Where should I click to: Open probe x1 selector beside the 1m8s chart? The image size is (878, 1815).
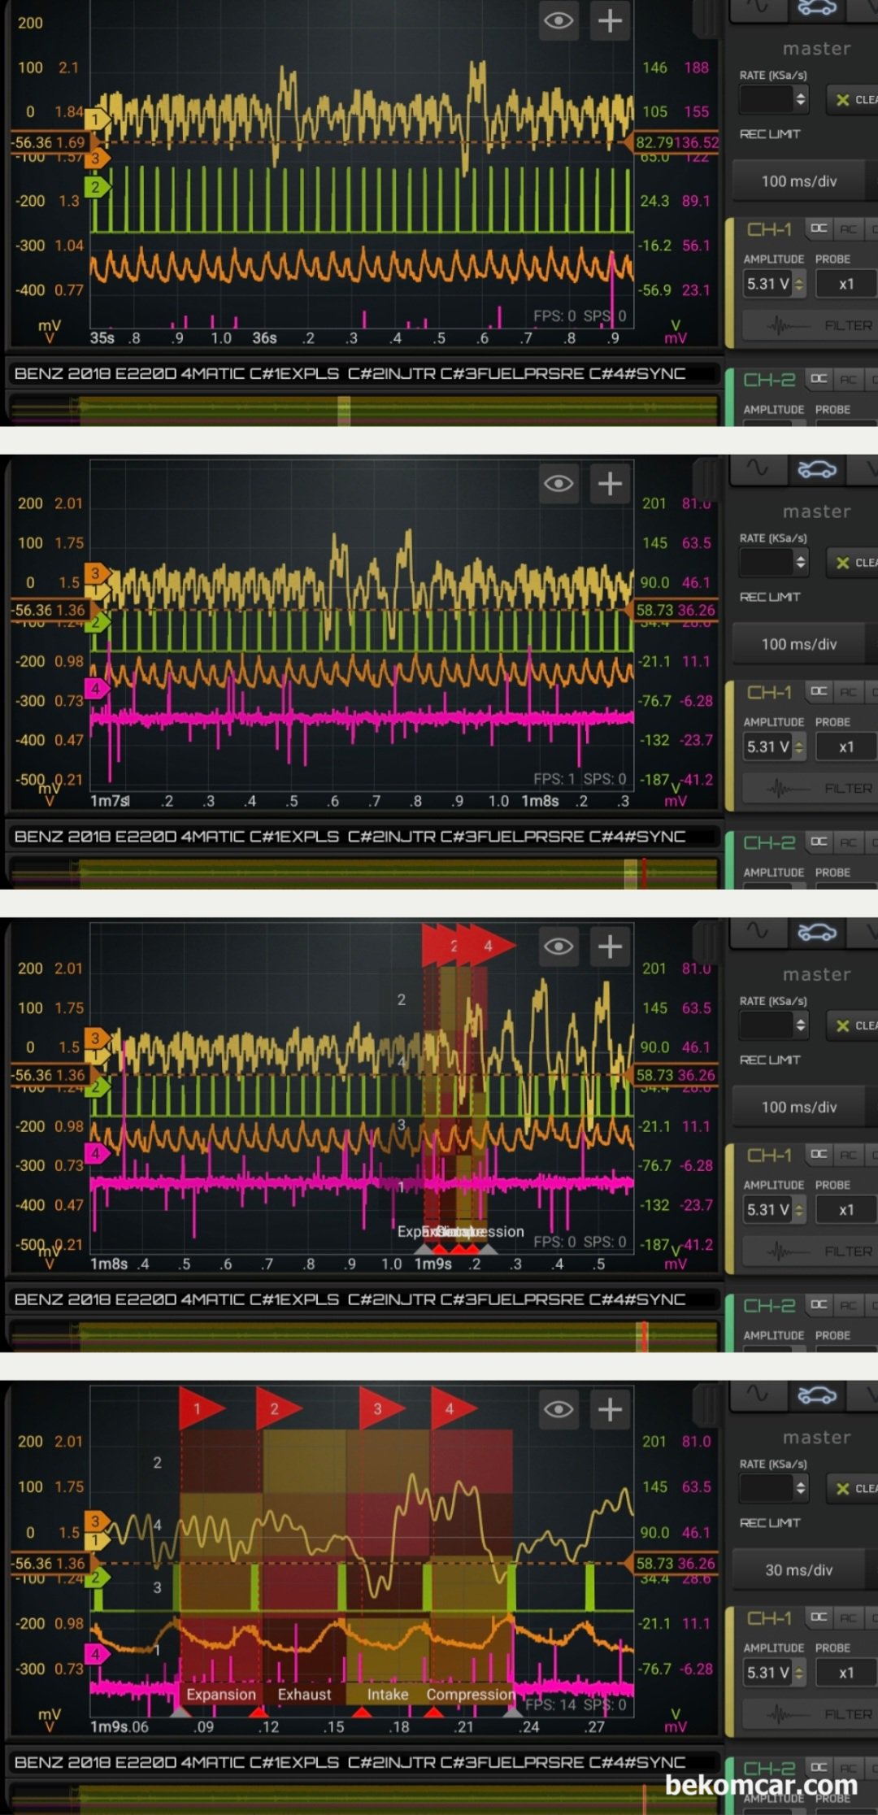pos(846,1210)
